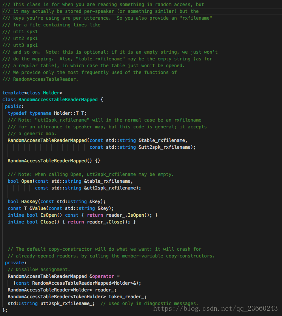
Task: Click the 'Open' function name
Action: [27, 181]
